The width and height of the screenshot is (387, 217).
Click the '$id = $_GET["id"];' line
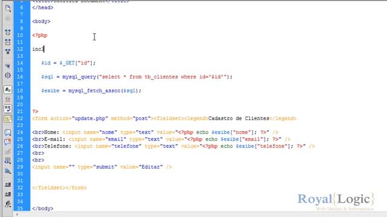(x=68, y=63)
